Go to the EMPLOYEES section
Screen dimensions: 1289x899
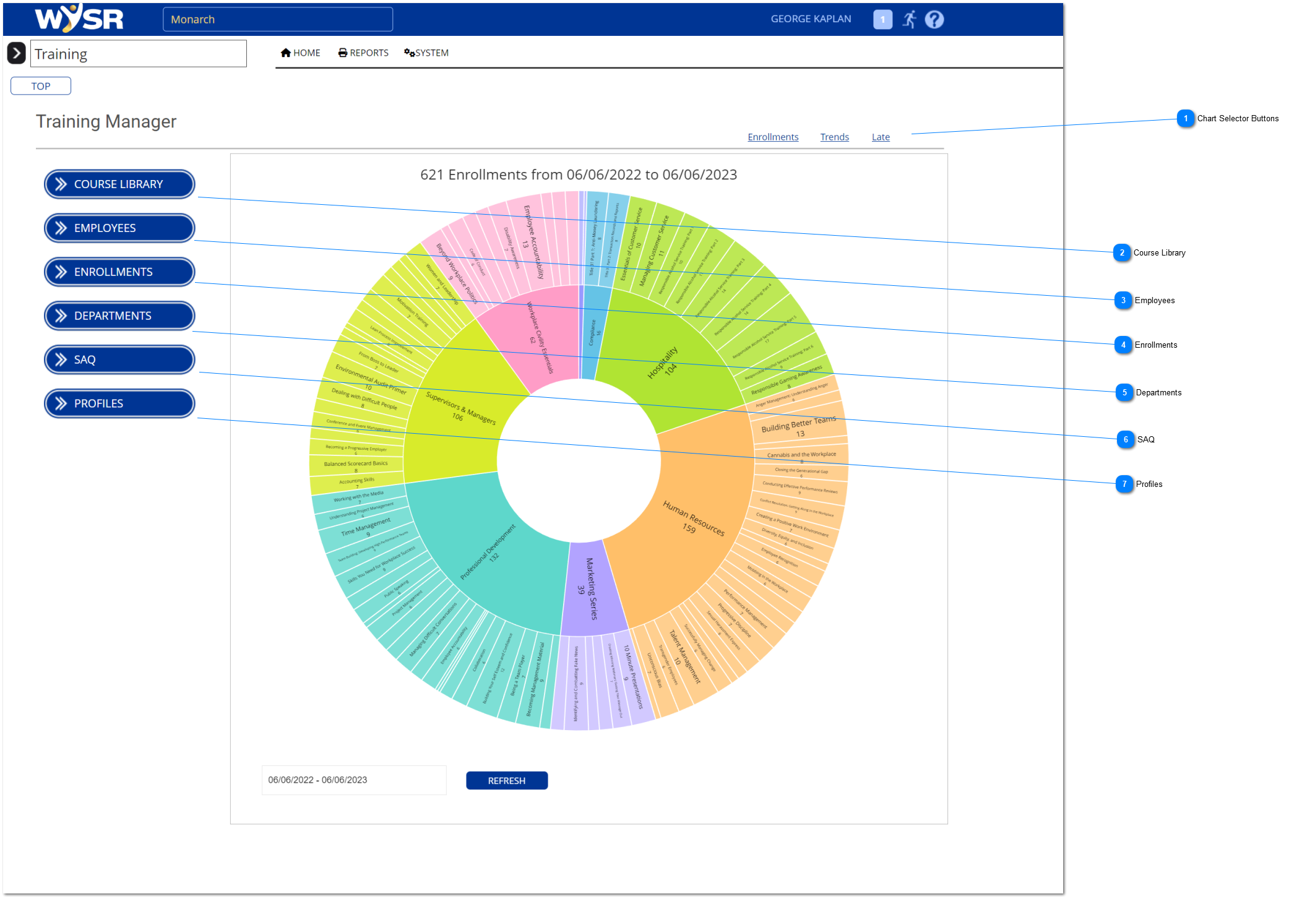tap(119, 228)
